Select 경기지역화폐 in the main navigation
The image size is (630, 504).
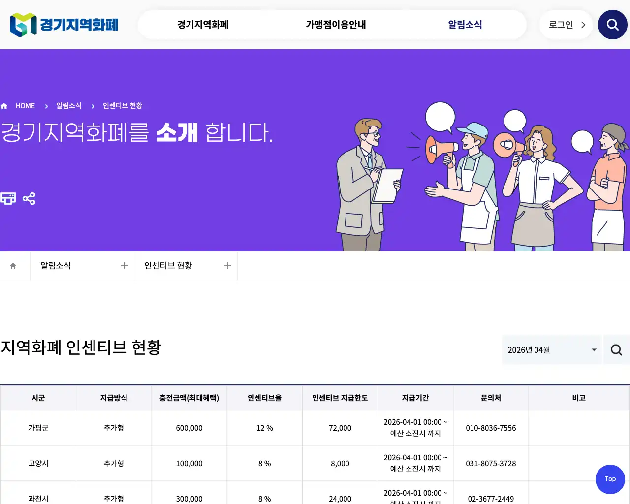(202, 24)
